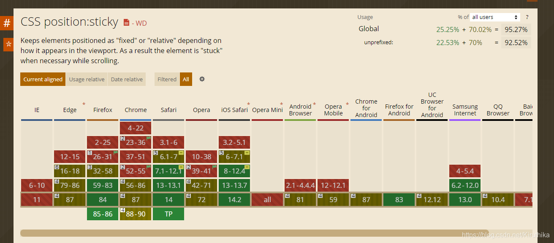Viewport: 554px width, 243px height.
Task: Click the question mark help icon
Action: tap(527, 17)
